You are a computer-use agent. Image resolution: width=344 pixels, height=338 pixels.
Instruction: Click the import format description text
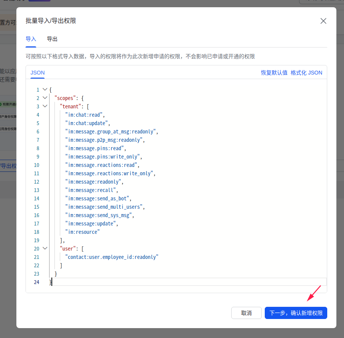(140, 57)
